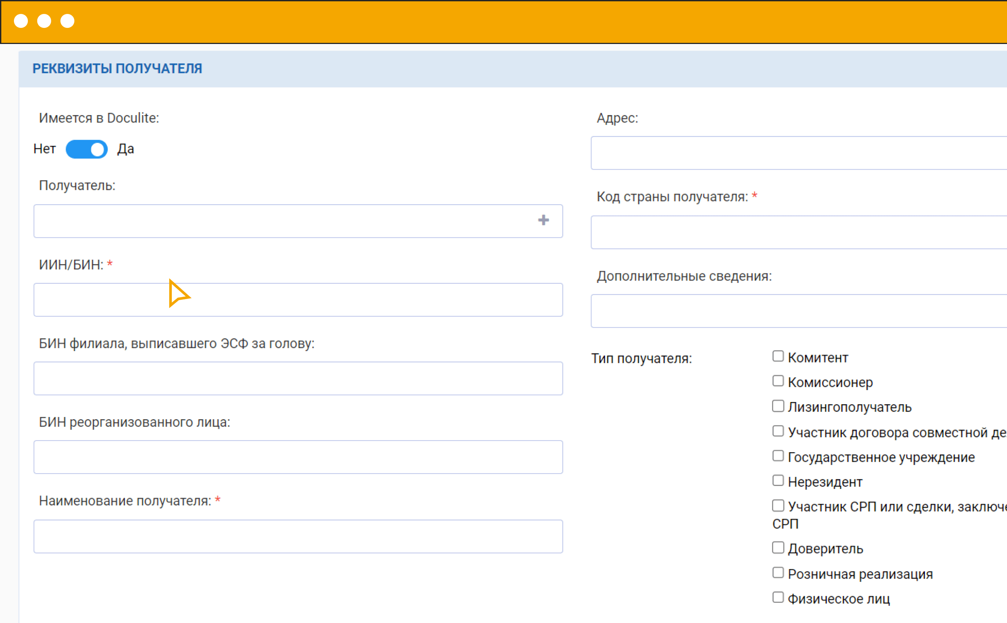Enable the Лизингополучатель checkbox
1007x623 pixels.
tap(778, 406)
